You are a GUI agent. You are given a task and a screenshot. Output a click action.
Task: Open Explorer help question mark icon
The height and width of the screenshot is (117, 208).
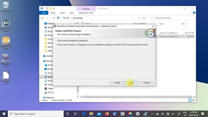coord(194,13)
